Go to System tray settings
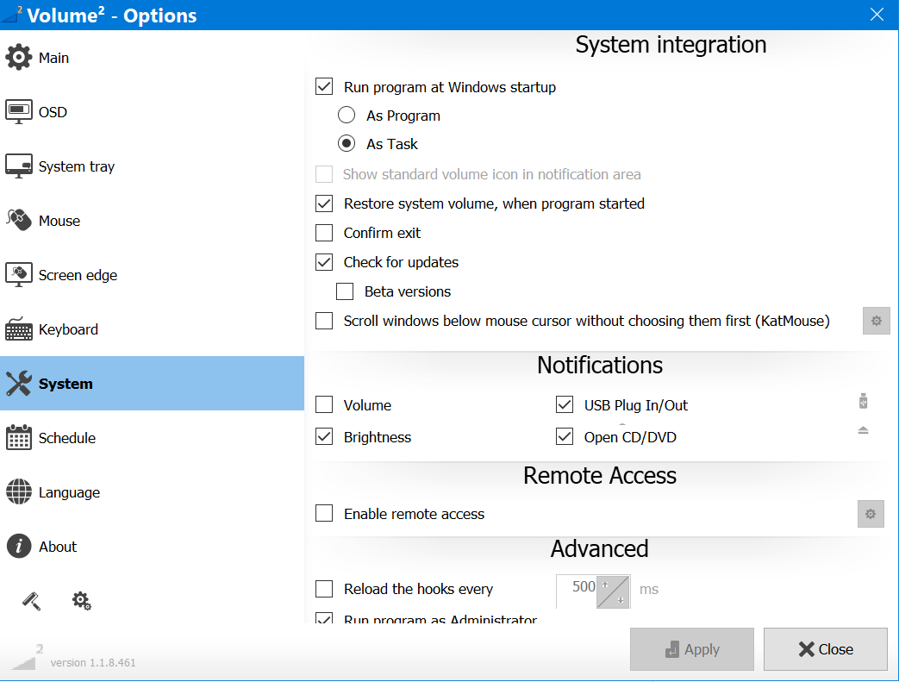 pos(152,166)
